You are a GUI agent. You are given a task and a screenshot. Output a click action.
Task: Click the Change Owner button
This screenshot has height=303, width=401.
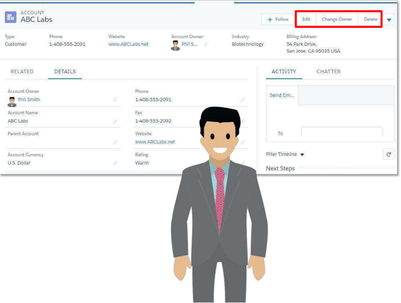pos(337,19)
